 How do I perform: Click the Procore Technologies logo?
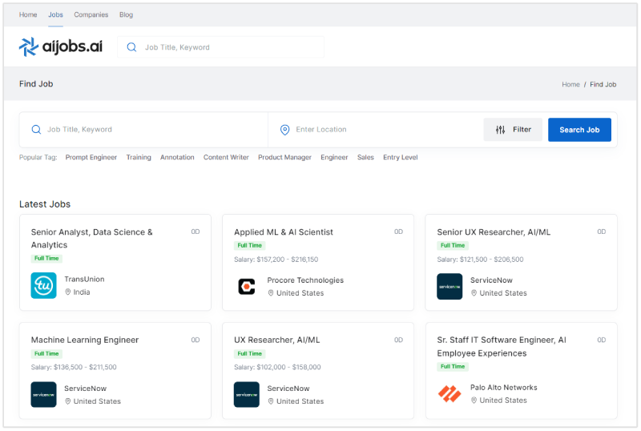(247, 286)
